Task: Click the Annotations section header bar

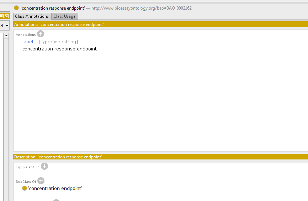Action: (160, 25)
